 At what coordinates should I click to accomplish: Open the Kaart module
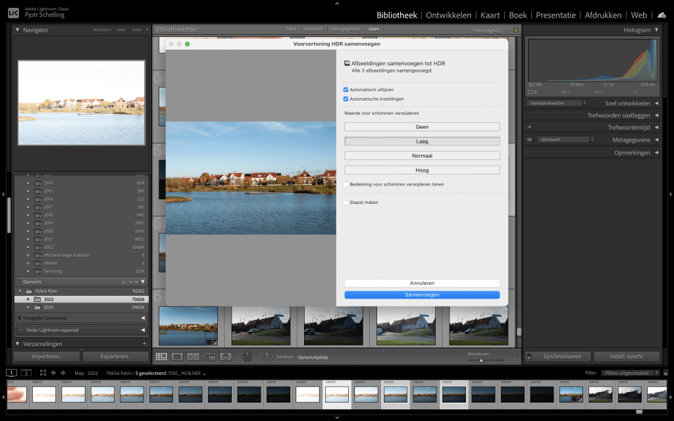pos(490,16)
